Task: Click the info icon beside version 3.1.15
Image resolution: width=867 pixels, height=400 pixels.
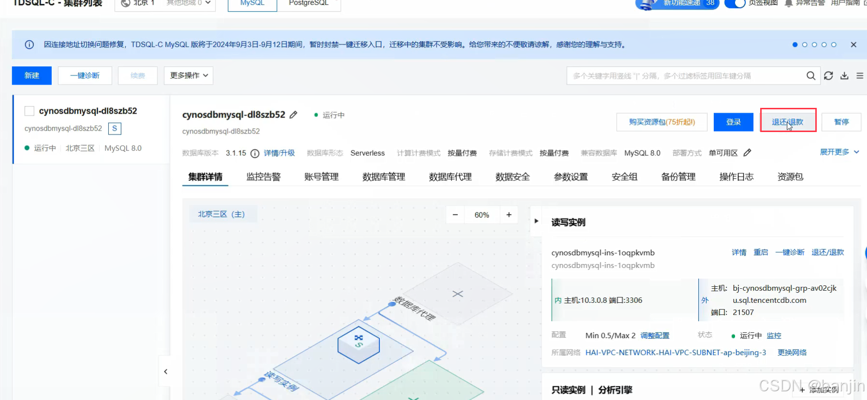Action: click(x=255, y=153)
